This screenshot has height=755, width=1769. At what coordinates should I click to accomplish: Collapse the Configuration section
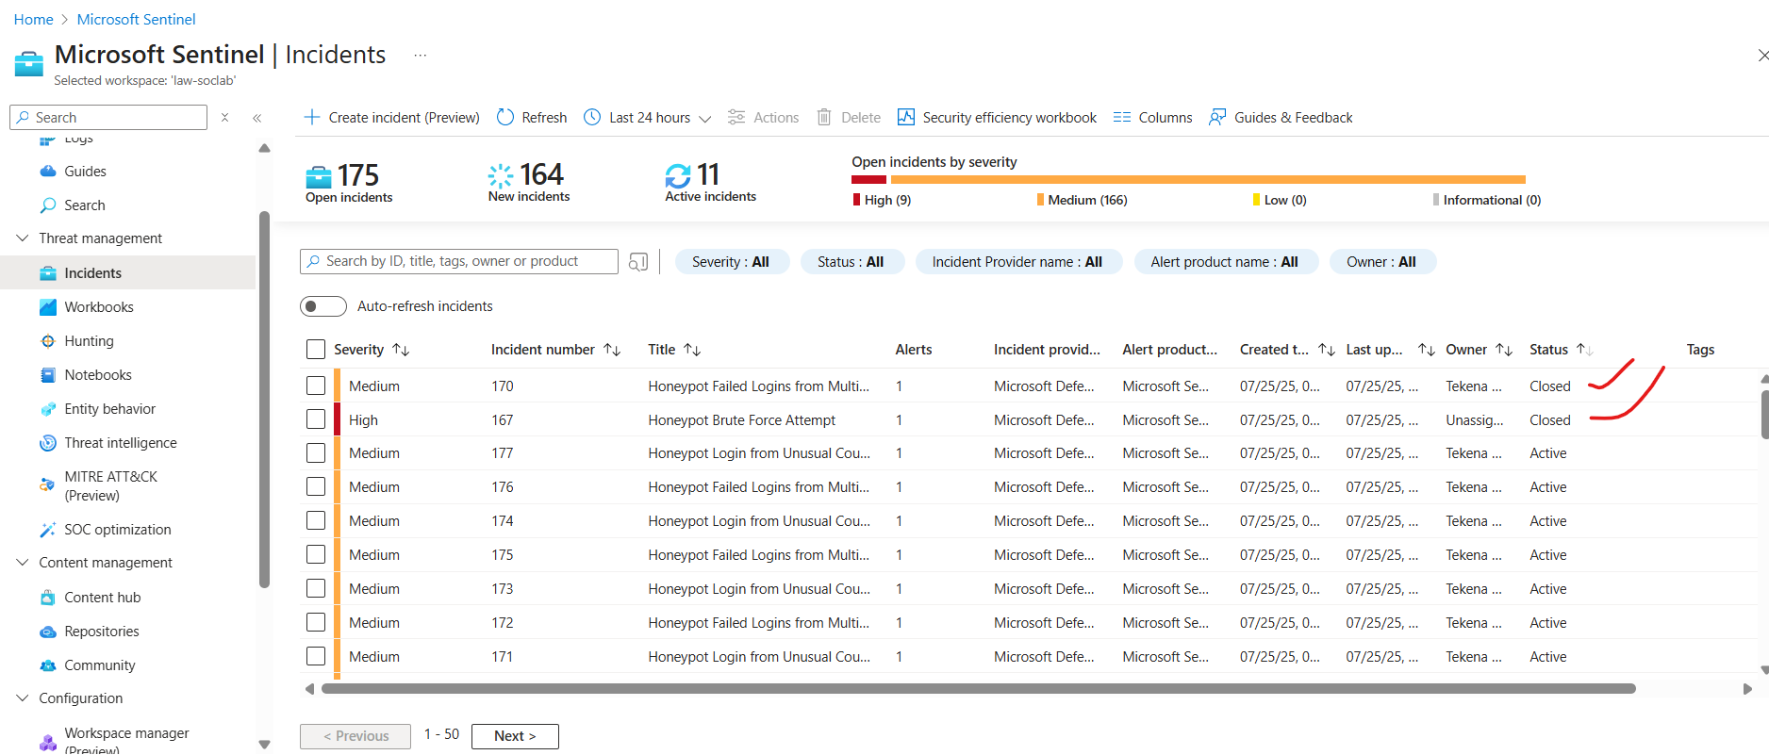click(23, 698)
